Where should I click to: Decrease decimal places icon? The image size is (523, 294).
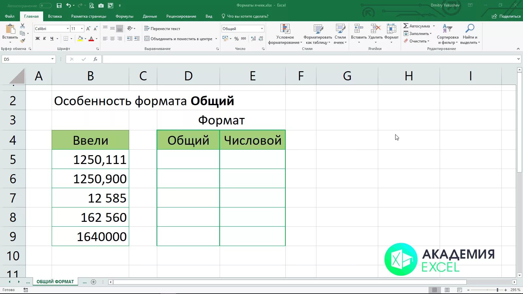[x=261, y=39]
